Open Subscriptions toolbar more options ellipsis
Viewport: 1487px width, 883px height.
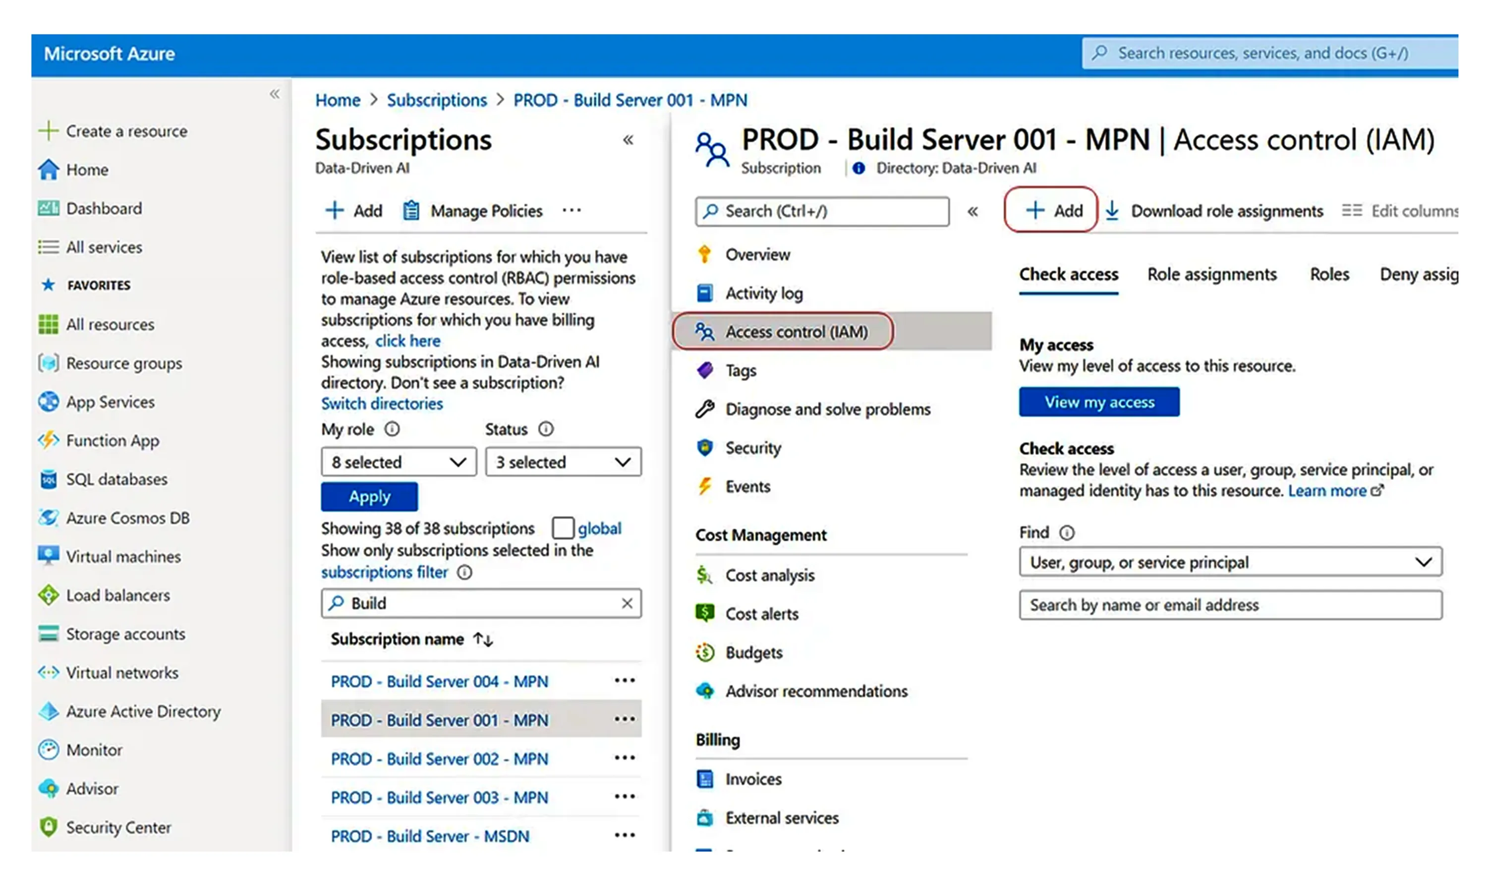pyautogui.click(x=572, y=210)
